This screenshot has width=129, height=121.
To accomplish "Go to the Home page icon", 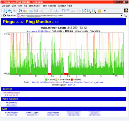I will (x=20, y=11).
